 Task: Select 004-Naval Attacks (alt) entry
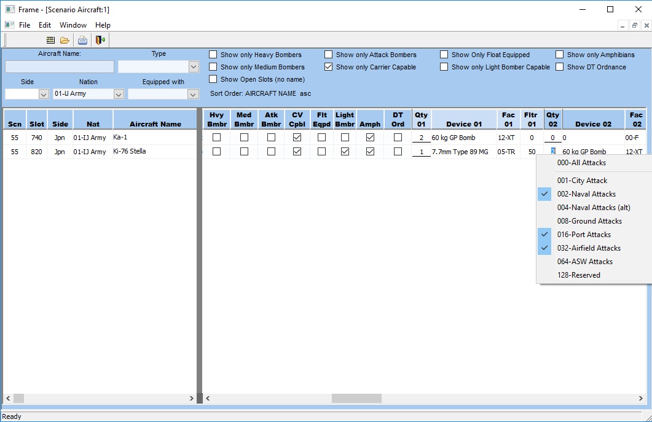pos(594,208)
